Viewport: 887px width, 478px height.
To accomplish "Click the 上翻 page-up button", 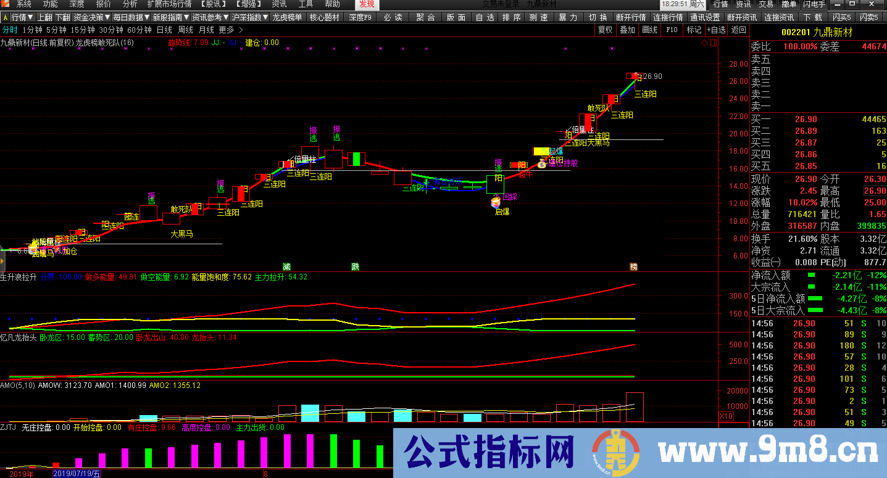I will 44,17.
